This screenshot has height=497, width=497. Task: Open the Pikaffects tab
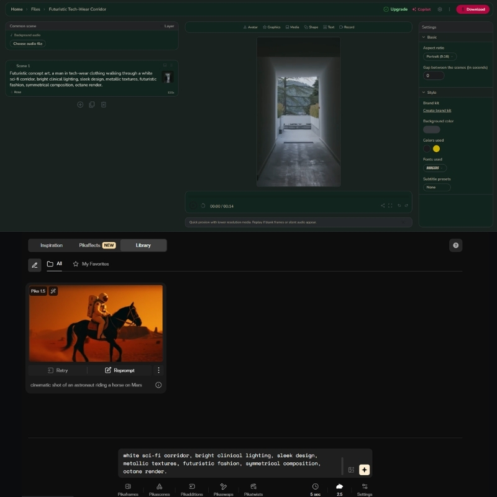pos(91,245)
